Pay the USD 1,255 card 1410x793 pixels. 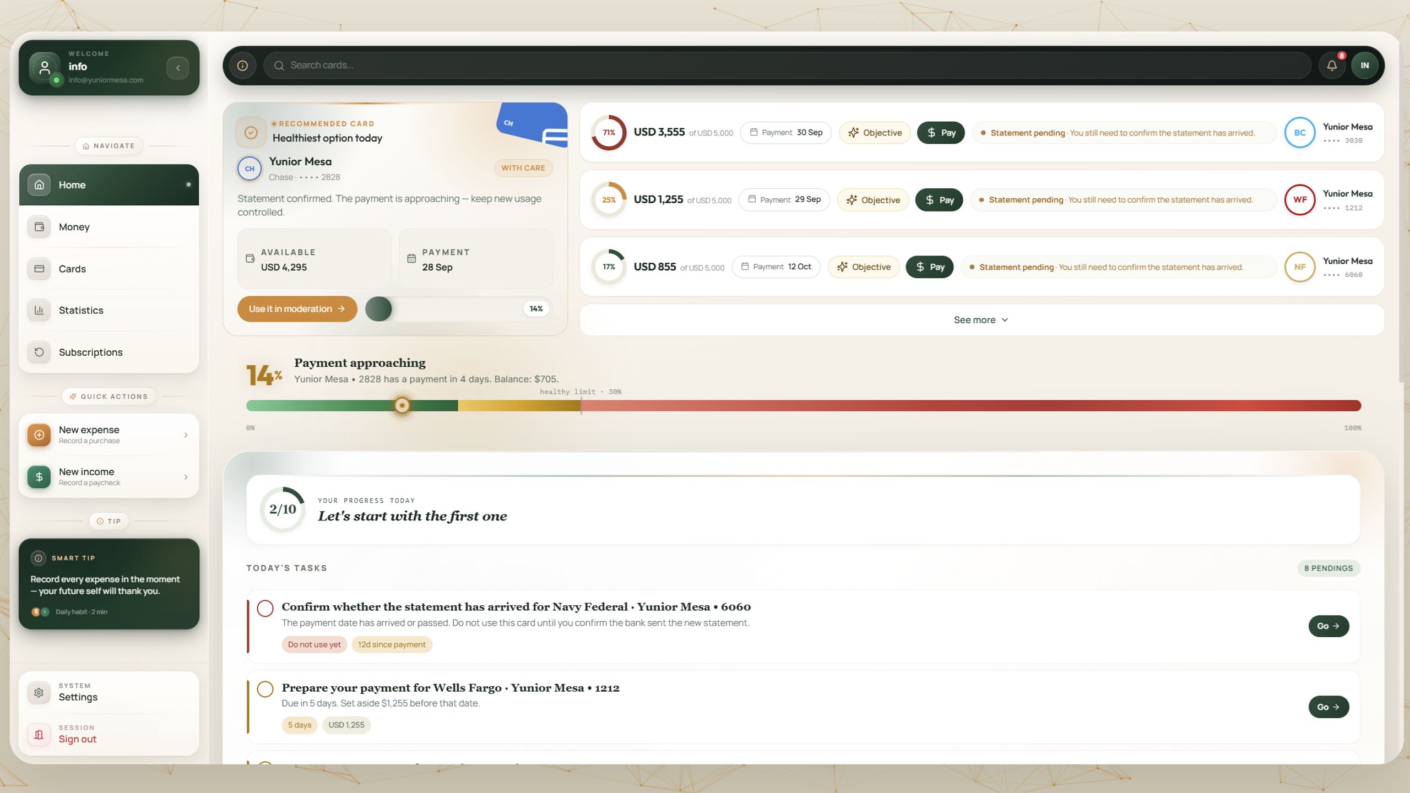coord(939,200)
